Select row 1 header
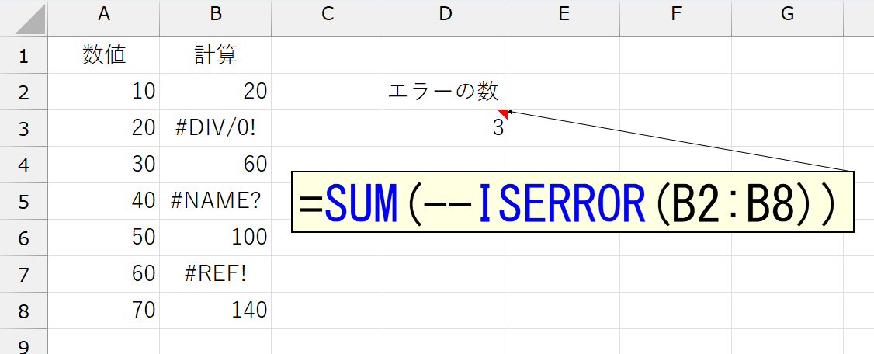This screenshot has height=354, width=874. 23,55
